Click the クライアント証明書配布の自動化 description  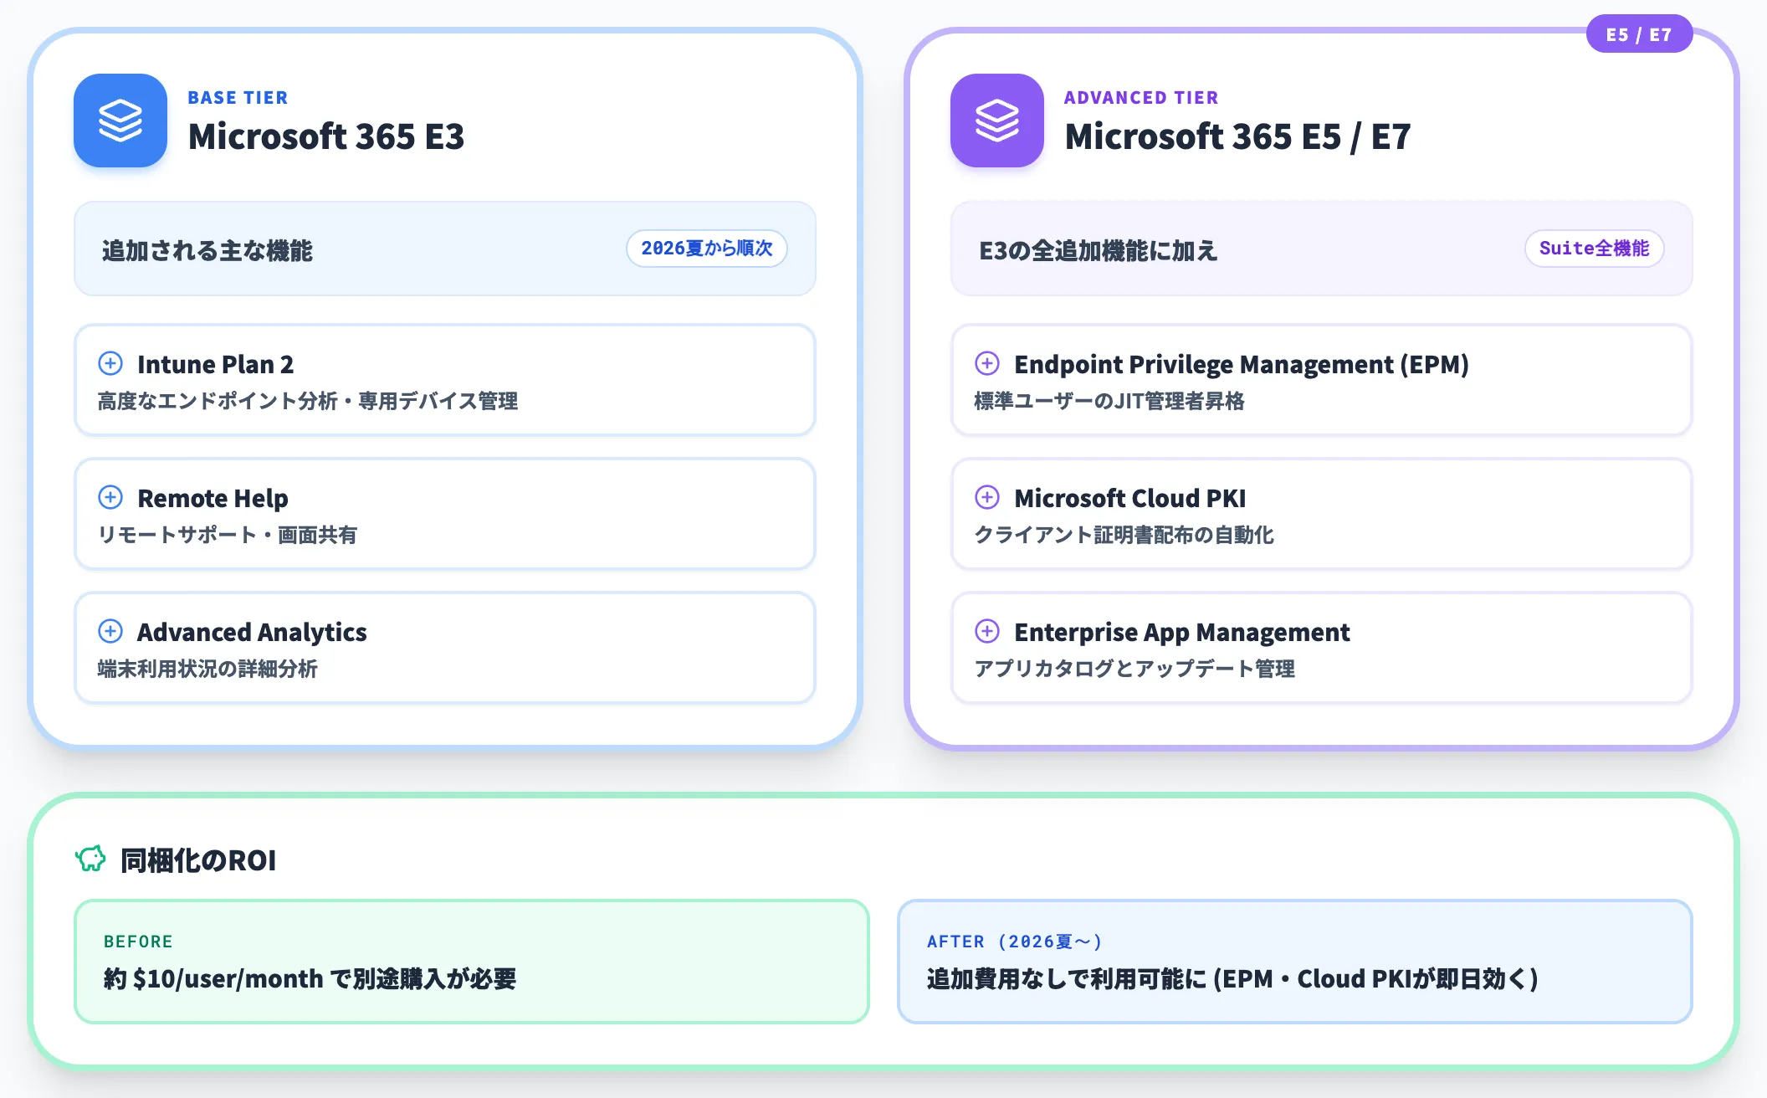[1124, 536]
